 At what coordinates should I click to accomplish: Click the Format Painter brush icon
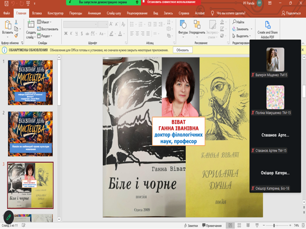(x=16, y=36)
